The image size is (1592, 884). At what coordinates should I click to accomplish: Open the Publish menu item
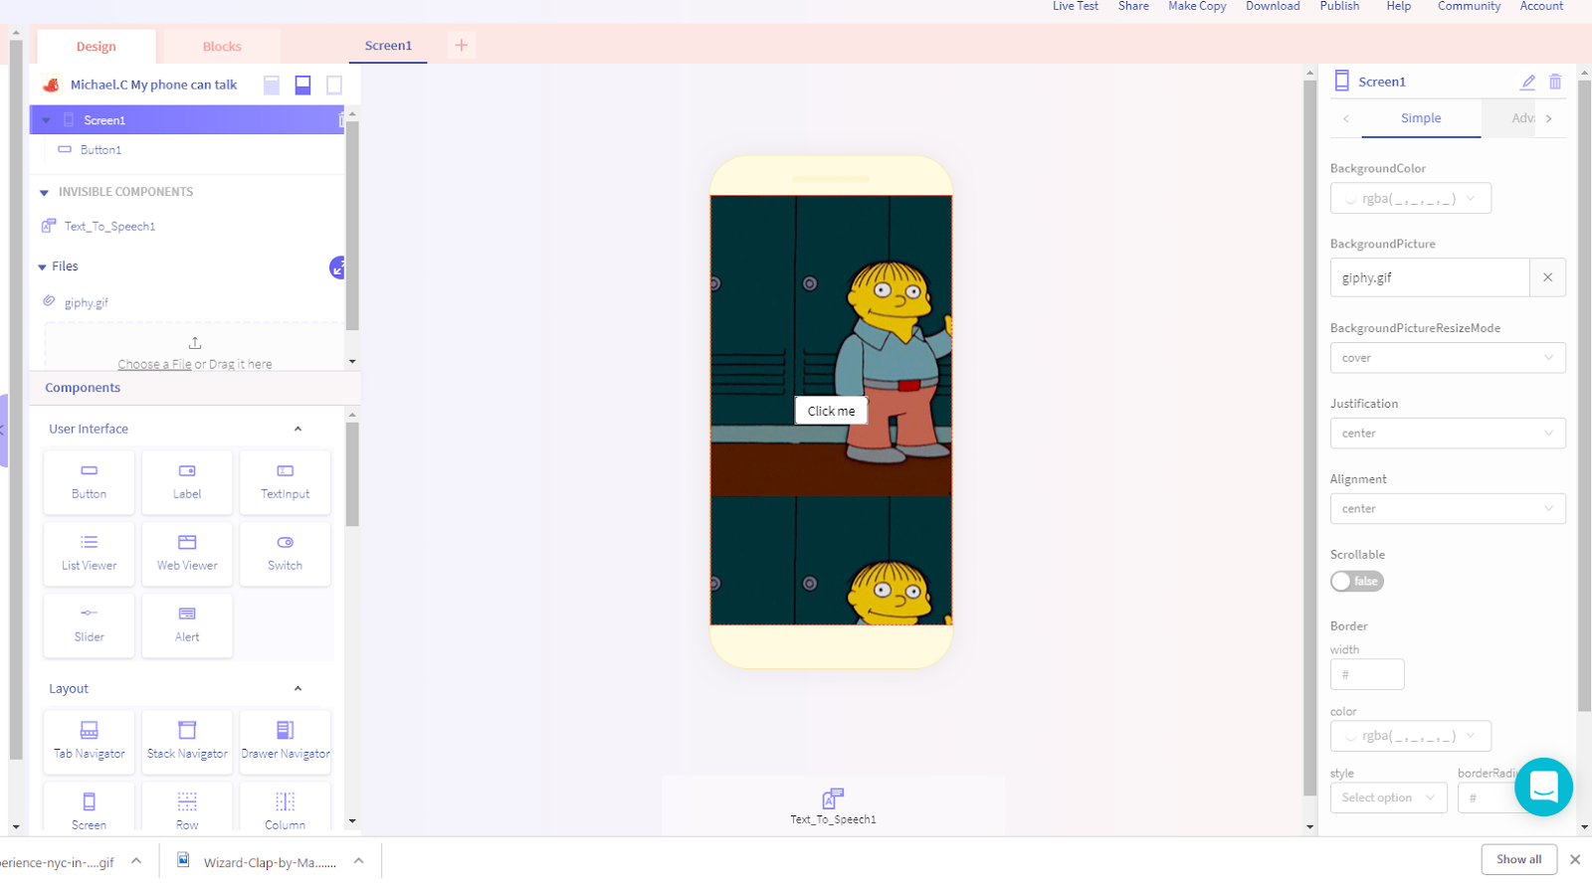click(1339, 6)
